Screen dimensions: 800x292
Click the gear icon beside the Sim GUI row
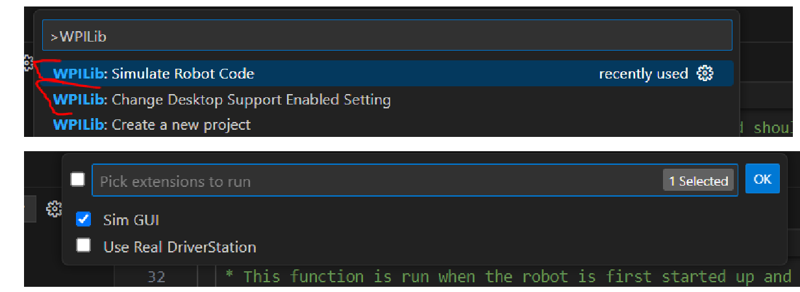click(x=54, y=209)
